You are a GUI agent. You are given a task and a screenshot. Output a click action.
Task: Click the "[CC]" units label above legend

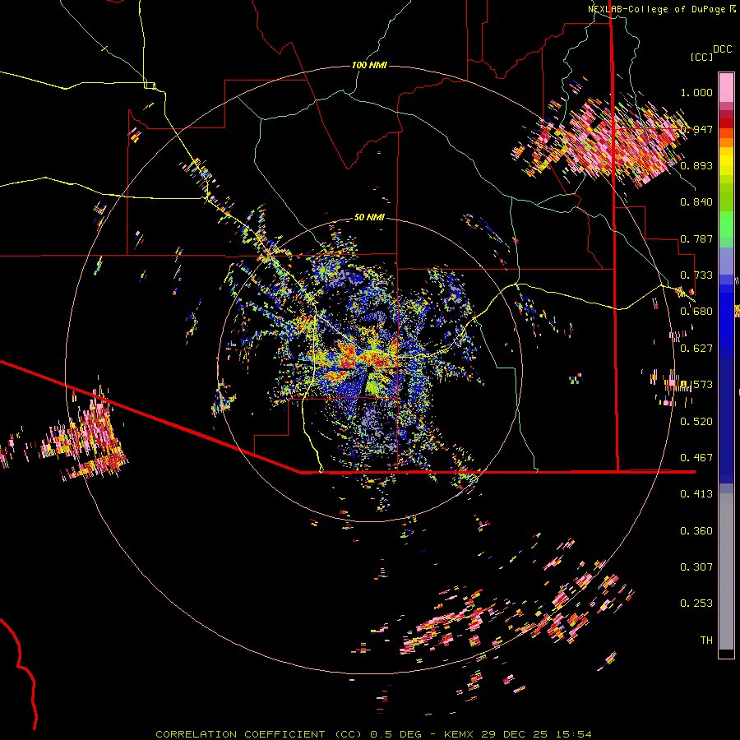pos(702,57)
